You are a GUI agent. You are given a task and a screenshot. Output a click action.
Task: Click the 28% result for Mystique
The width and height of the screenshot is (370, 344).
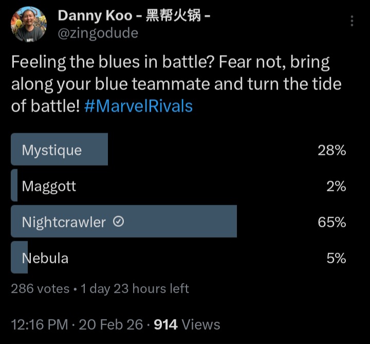pyautogui.click(x=332, y=150)
